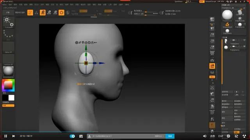Open the Alpha menu
This screenshot has width=250, height=140.
coord(4,5)
